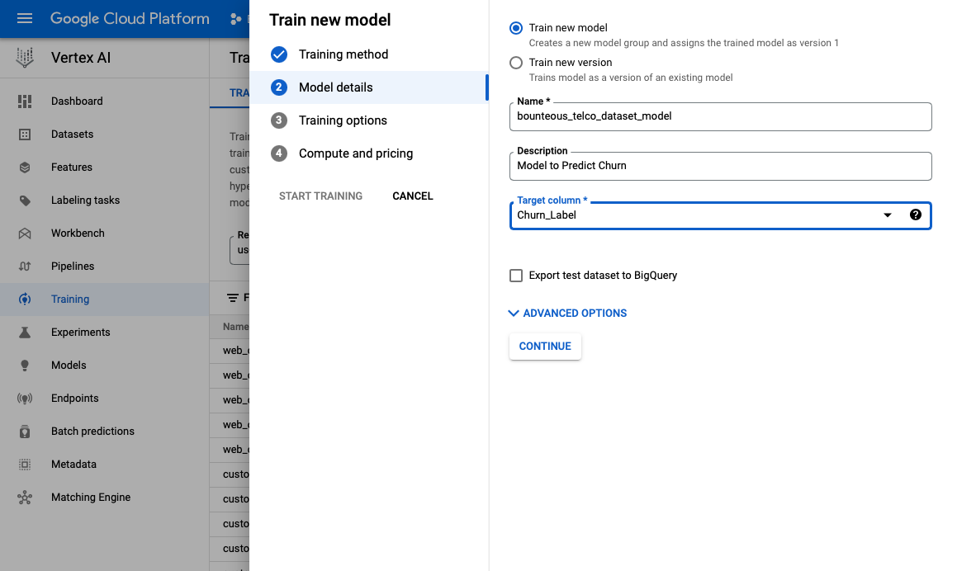Click the CANCEL button
The width and height of the screenshot is (976, 571).
coord(413,196)
